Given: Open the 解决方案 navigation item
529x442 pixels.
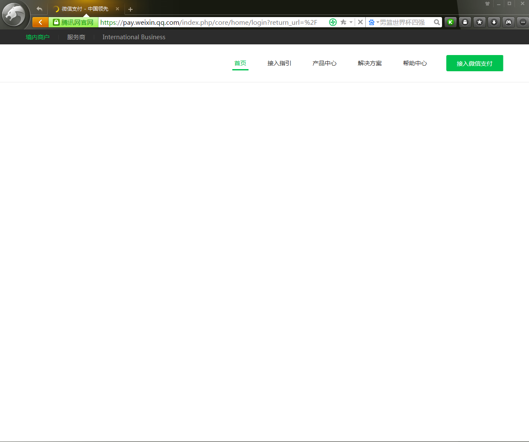Looking at the screenshot, I should 370,63.
